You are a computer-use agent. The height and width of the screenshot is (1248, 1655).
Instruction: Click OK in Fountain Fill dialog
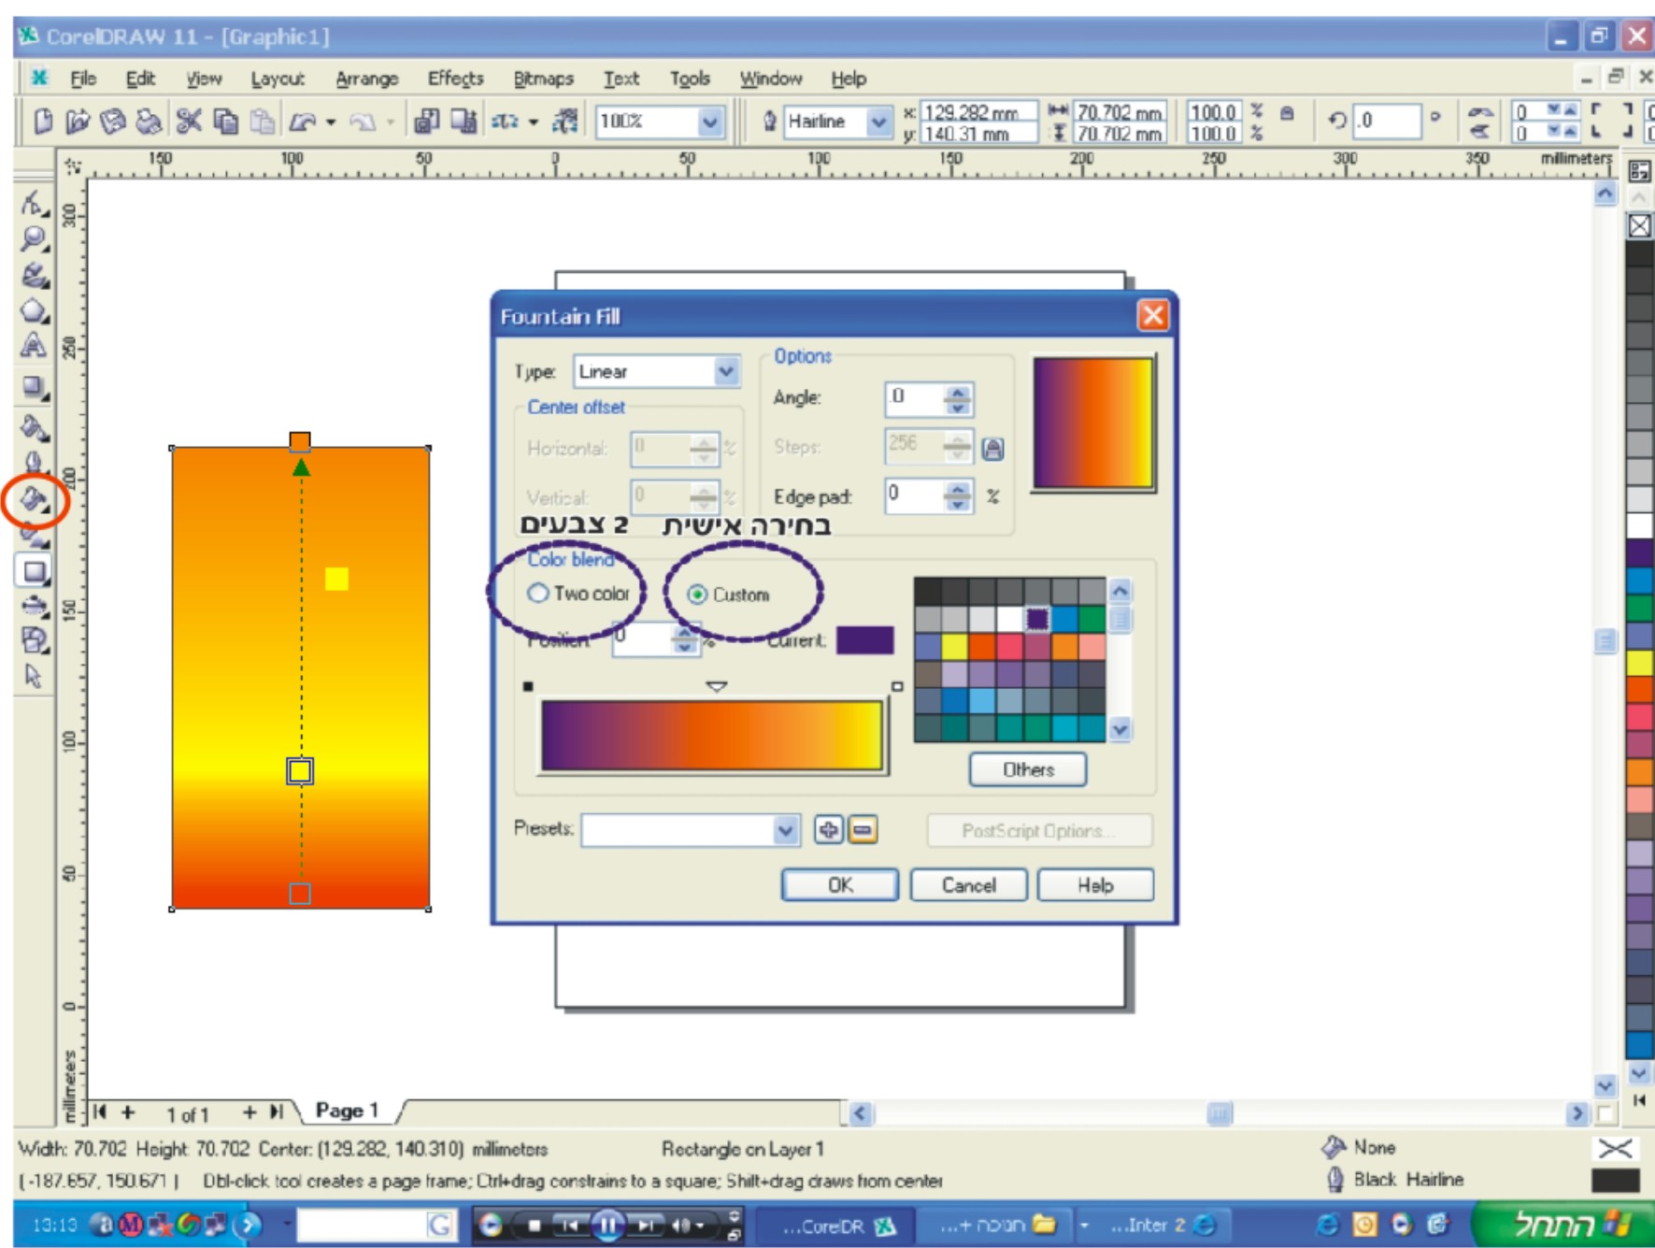click(x=839, y=884)
